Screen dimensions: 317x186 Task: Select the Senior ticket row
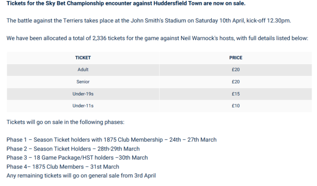(83, 82)
